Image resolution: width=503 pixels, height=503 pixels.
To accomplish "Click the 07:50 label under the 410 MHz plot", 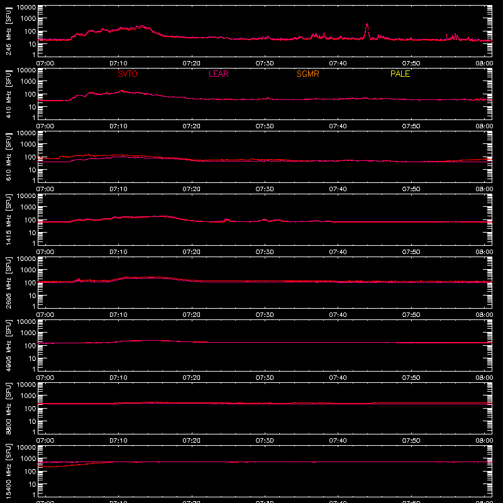I will pyautogui.click(x=411, y=126).
